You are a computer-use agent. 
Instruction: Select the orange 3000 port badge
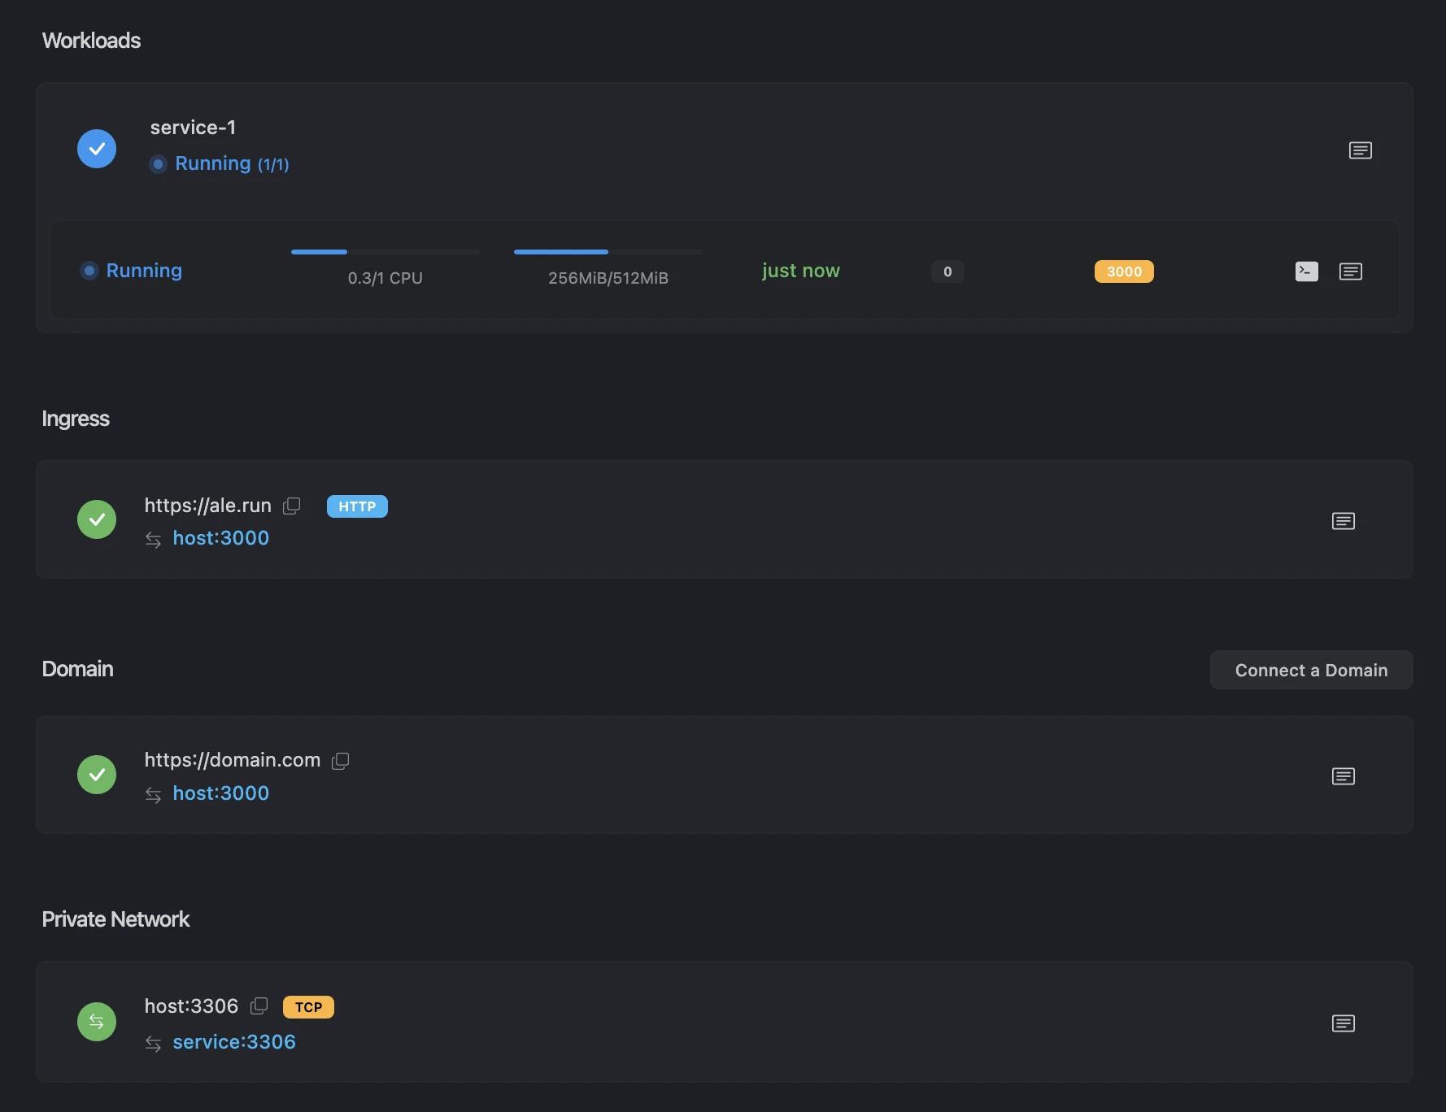click(x=1124, y=271)
